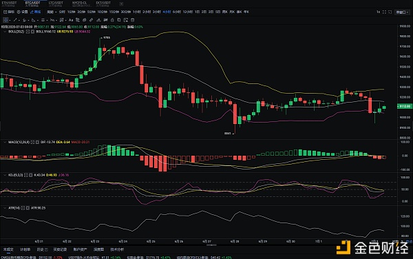Viewport: 413px width, 259px height.
Task: Select the 15分钟 timeframe
Action: [x=114, y=12]
